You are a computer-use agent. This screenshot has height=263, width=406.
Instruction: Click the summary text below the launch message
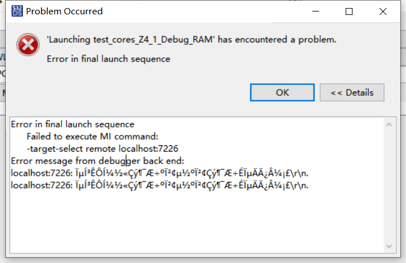[x=108, y=59]
